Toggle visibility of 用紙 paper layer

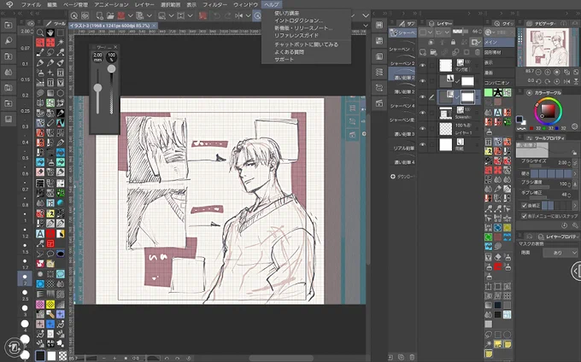[422, 144]
